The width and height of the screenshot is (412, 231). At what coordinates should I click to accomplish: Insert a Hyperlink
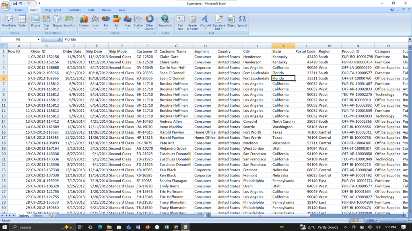tap(165, 21)
